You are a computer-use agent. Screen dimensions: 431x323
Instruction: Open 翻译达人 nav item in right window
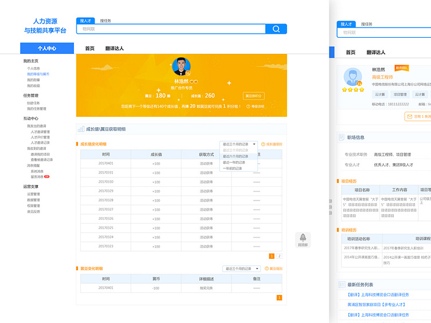pyautogui.click(x=376, y=53)
